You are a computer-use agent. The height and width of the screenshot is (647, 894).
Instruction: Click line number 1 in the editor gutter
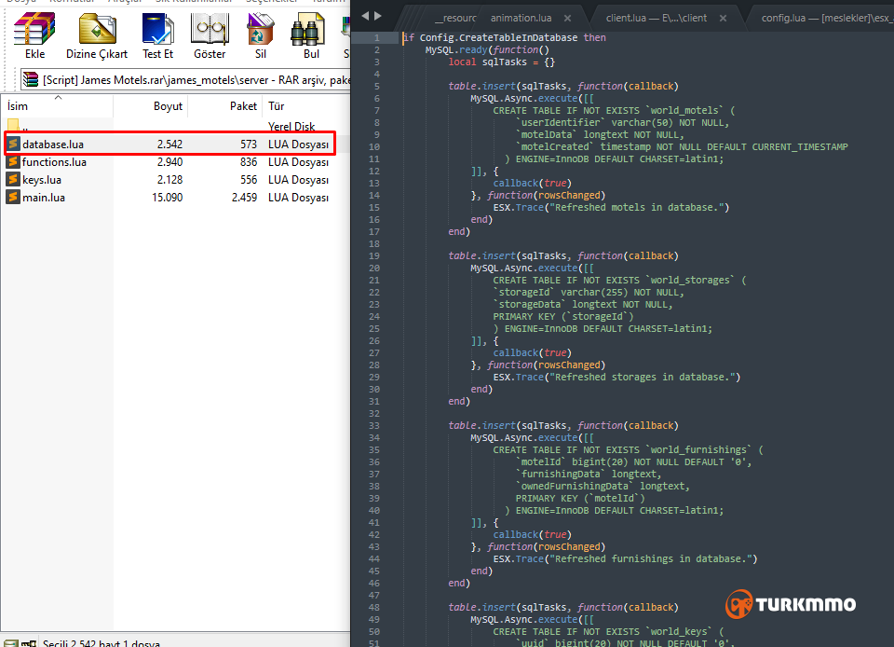[377, 37]
